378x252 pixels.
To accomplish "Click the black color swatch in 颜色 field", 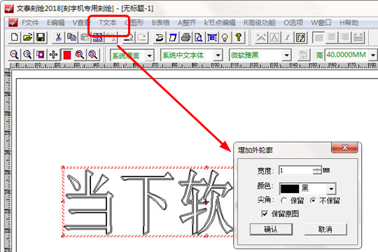I will tap(290, 189).
